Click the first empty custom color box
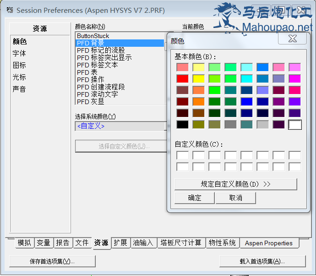Image resolution: width=316 pixels, height=276 pixels. pos(183,155)
